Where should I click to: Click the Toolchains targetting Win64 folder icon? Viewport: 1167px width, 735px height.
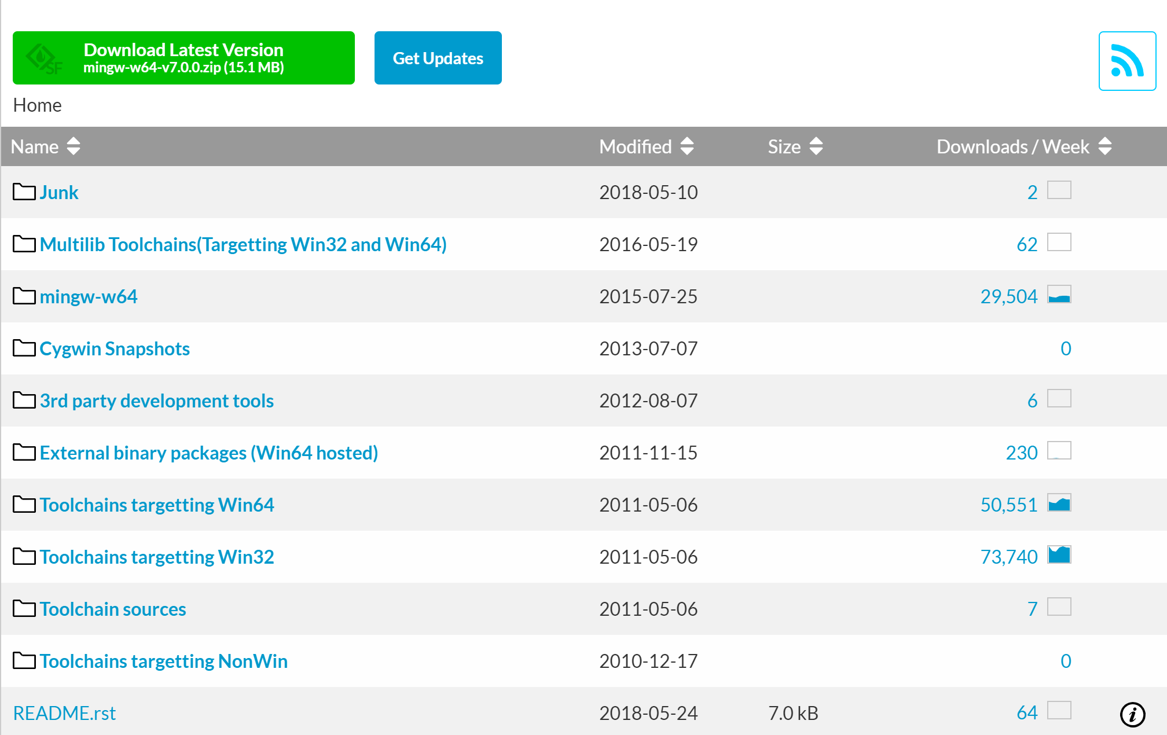pyautogui.click(x=24, y=504)
